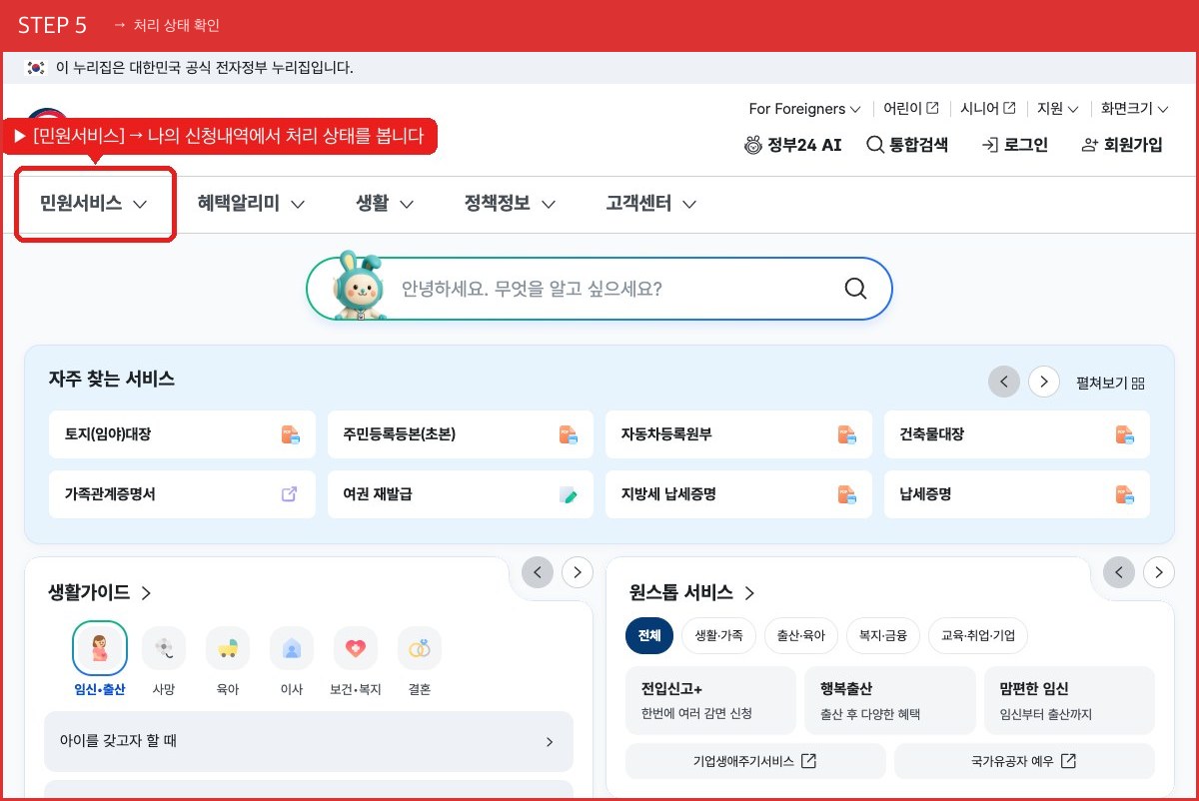
Task: Open 주민등록등본(초본) service
Action: click(x=460, y=434)
